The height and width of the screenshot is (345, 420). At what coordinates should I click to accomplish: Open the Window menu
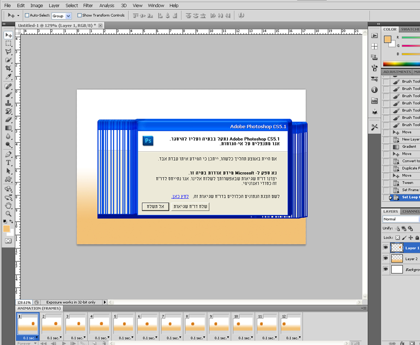[x=156, y=6]
